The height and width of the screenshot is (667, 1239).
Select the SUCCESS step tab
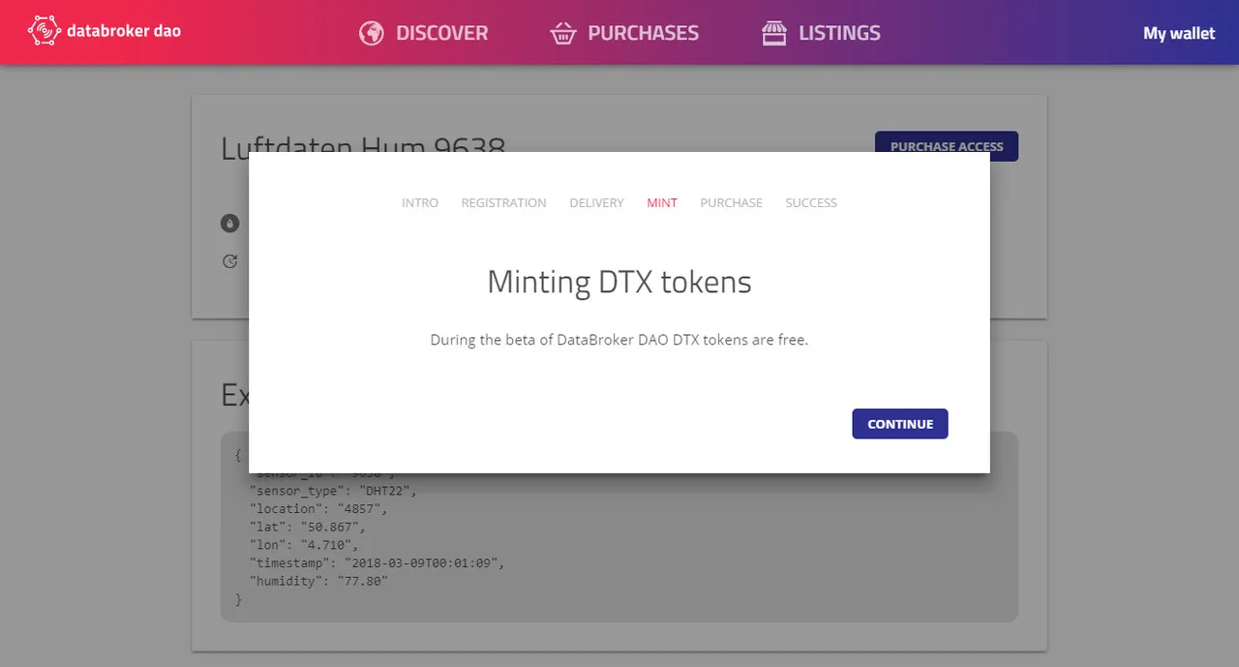coord(811,203)
